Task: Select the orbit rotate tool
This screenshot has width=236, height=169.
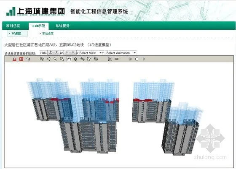Action: pos(48,59)
